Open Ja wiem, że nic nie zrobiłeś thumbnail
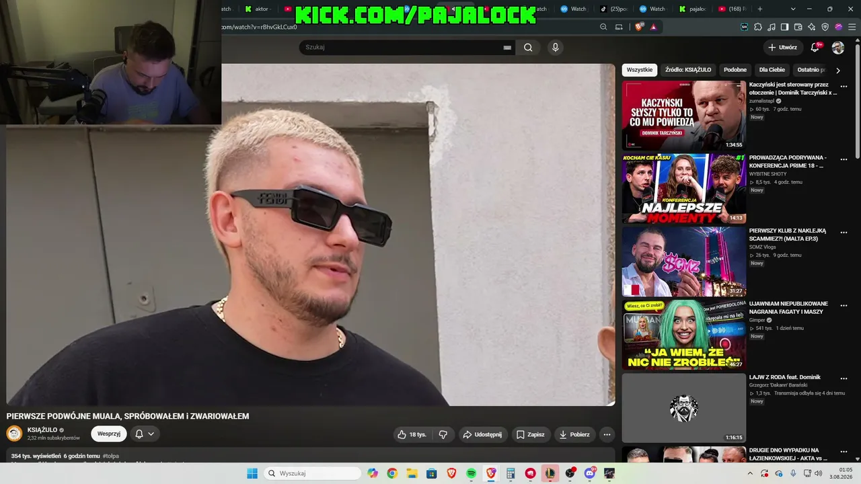The height and width of the screenshot is (484, 861). [684, 335]
